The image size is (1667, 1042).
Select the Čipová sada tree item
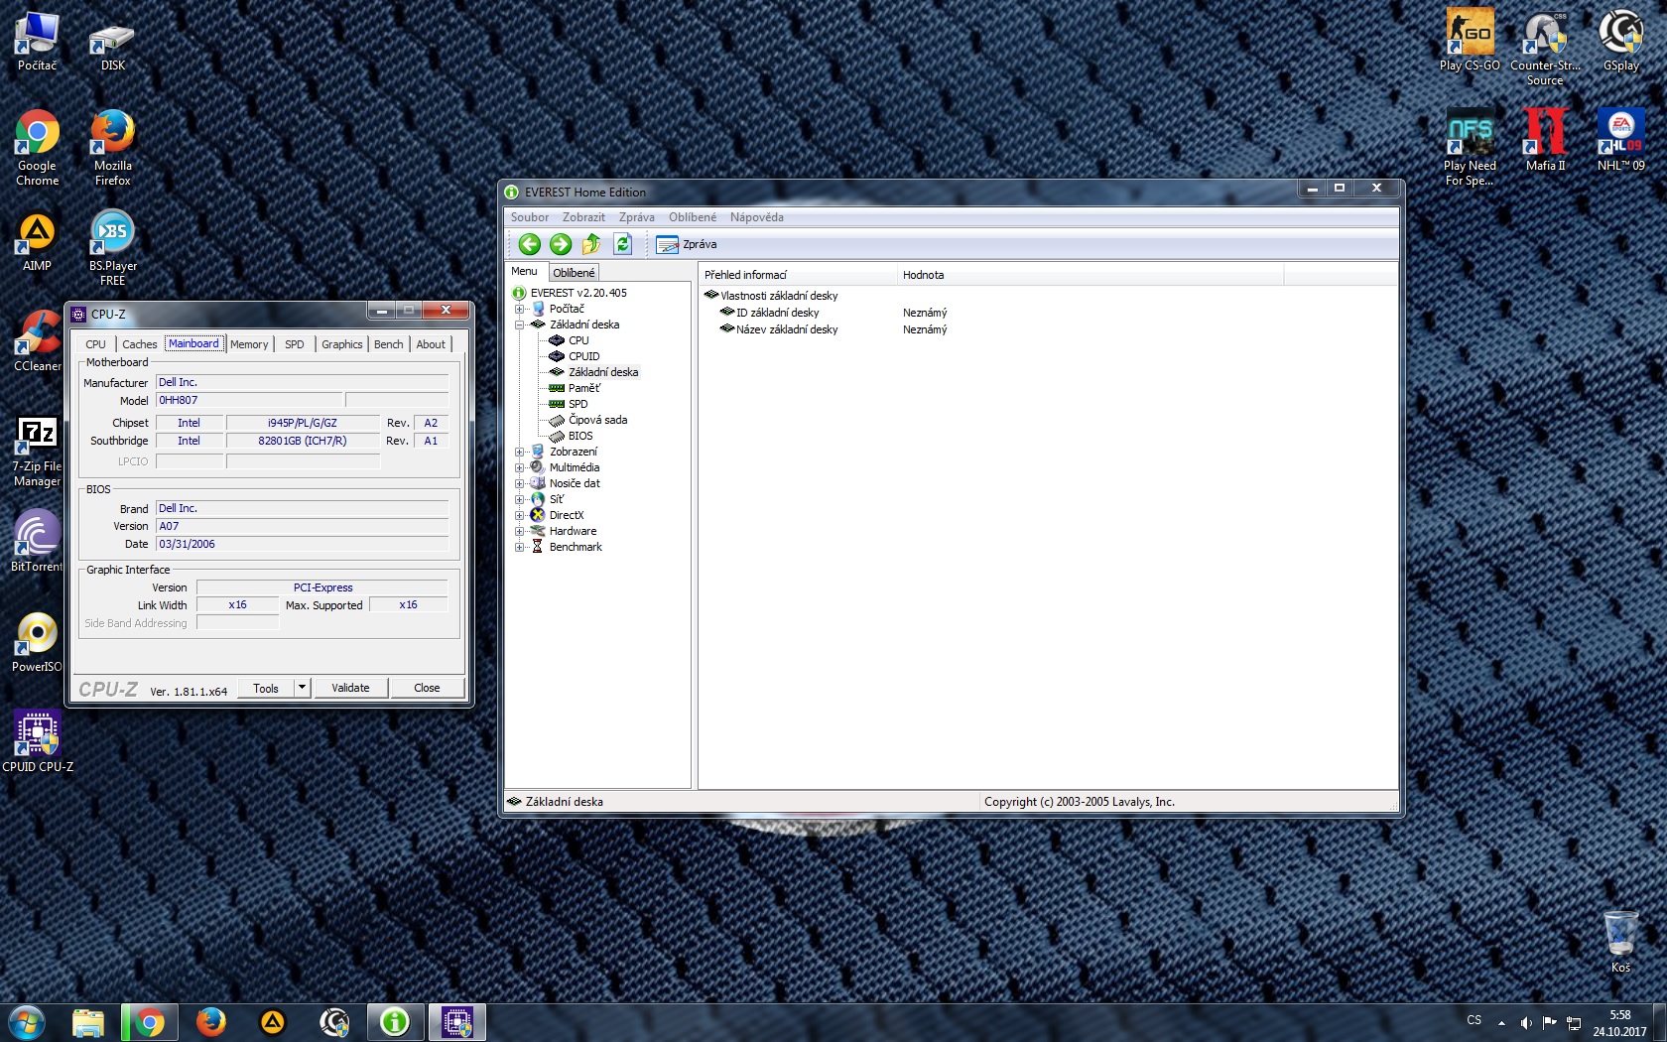point(597,420)
